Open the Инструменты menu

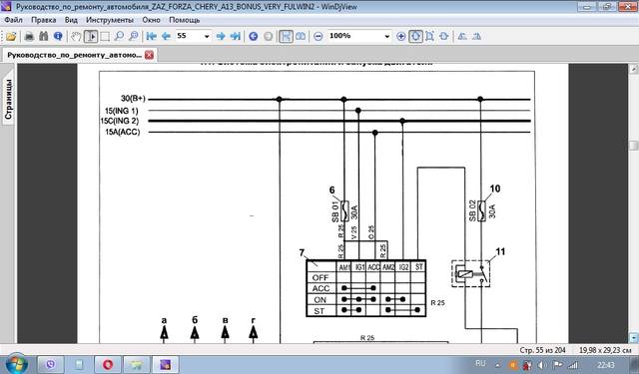pos(110,20)
